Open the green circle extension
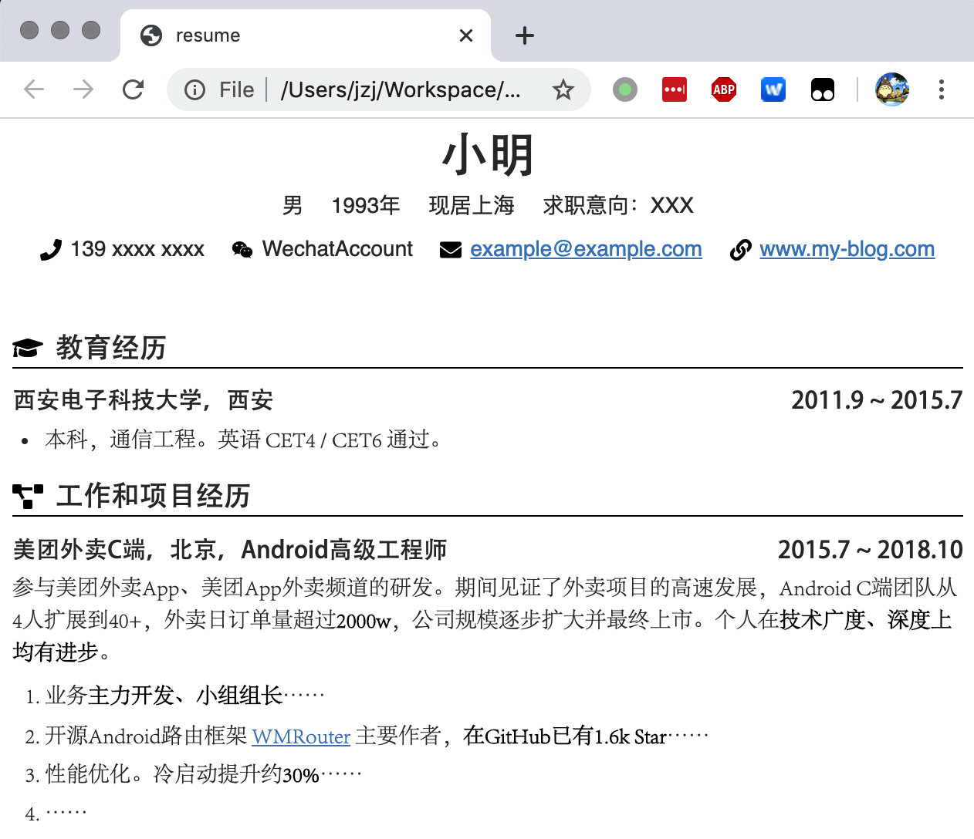 coord(625,89)
